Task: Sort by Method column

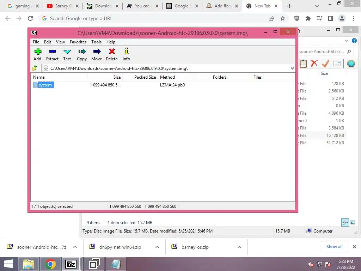Action: (x=176, y=77)
